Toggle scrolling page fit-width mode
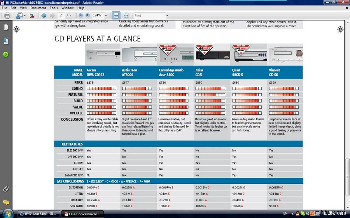 115,16
